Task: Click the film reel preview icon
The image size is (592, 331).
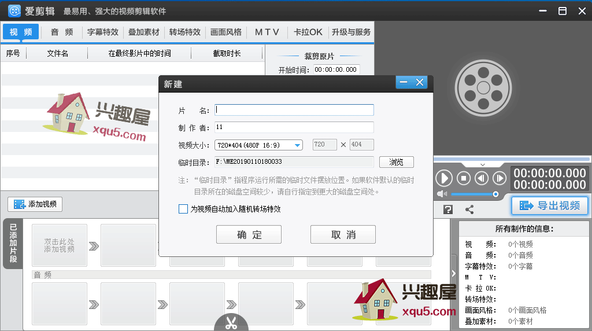Action: click(483, 88)
